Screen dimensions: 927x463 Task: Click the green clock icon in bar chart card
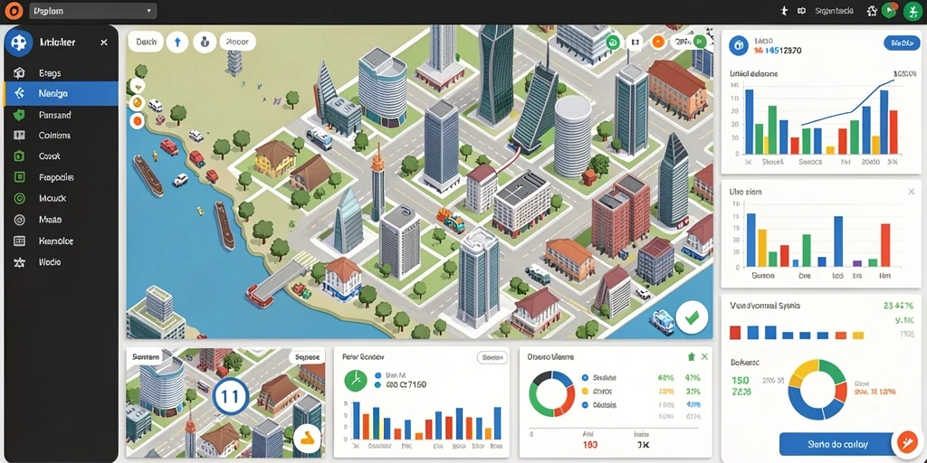[356, 381]
